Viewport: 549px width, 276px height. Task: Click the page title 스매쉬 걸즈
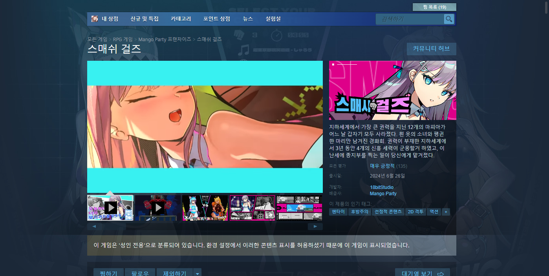(114, 49)
